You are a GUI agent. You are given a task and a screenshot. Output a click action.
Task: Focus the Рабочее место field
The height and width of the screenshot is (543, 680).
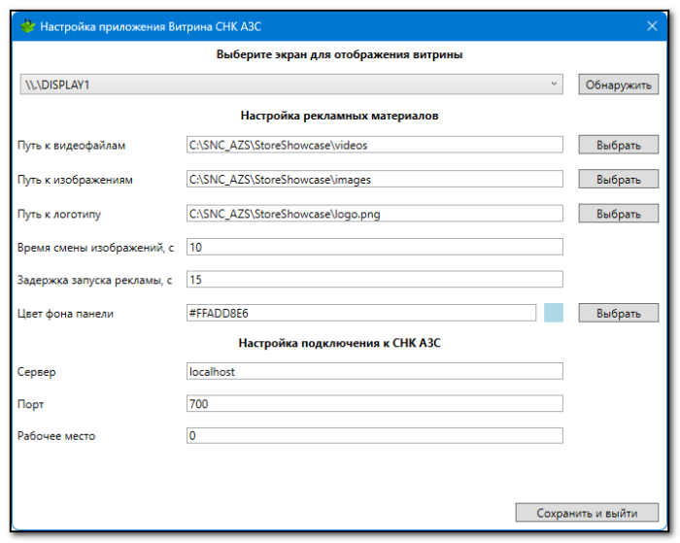click(375, 435)
